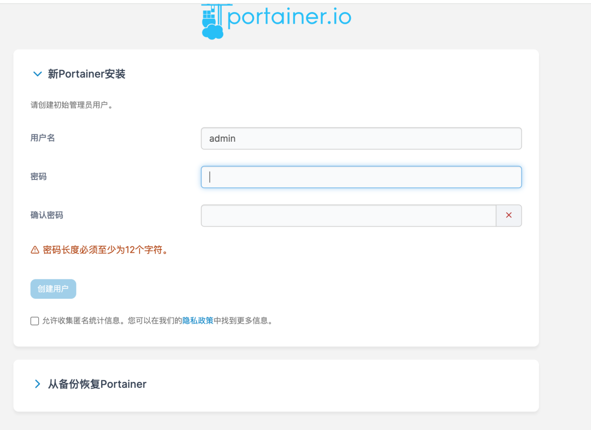Click the 请创建初始管理员用户 text
The image size is (591, 430).
[x=72, y=105]
